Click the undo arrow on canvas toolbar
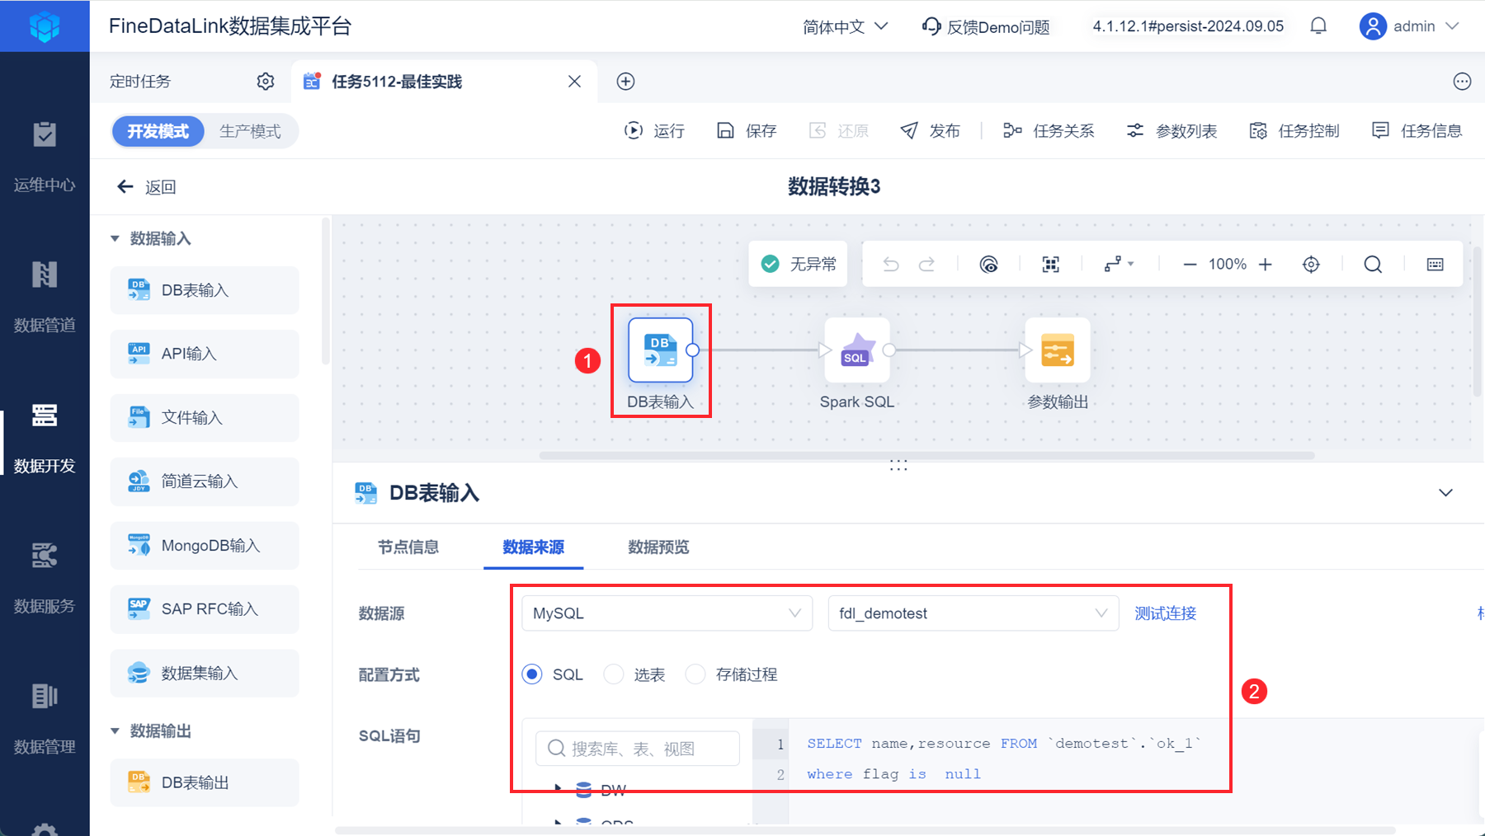The height and width of the screenshot is (836, 1485). click(891, 265)
